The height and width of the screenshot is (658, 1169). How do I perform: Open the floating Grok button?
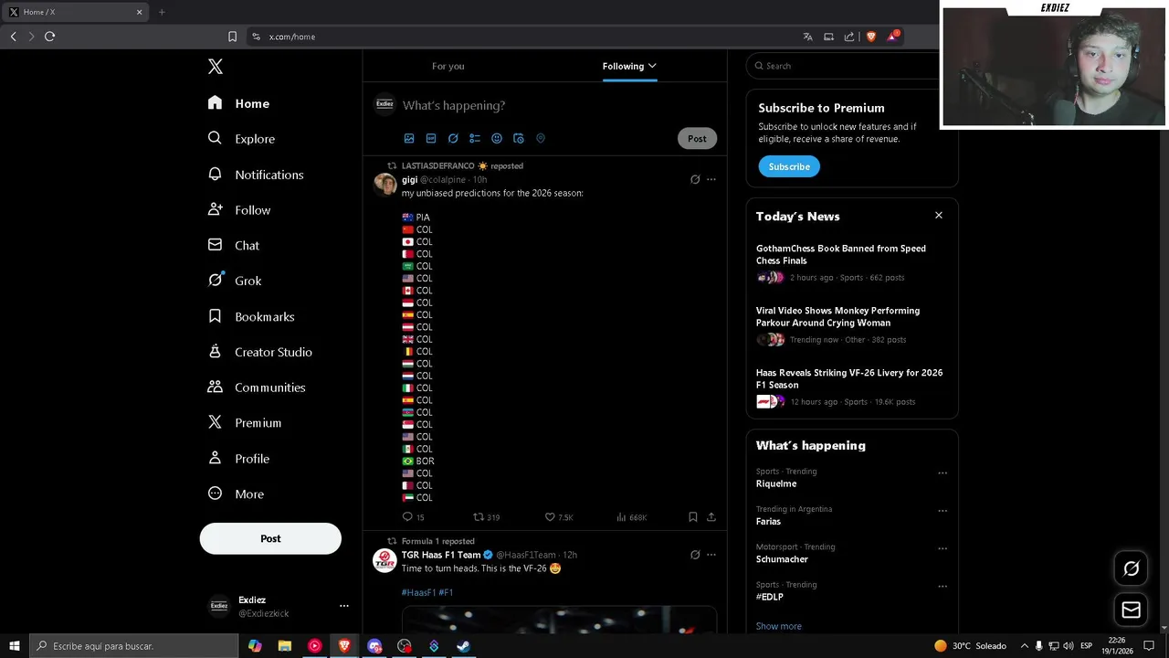(1131, 568)
